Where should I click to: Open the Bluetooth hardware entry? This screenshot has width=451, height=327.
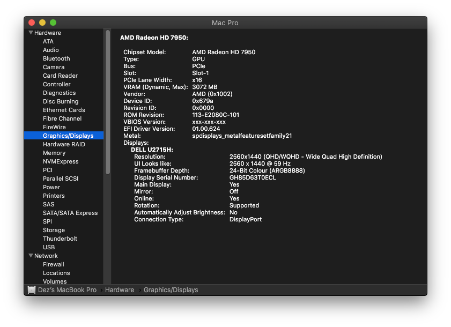pyautogui.click(x=56, y=58)
